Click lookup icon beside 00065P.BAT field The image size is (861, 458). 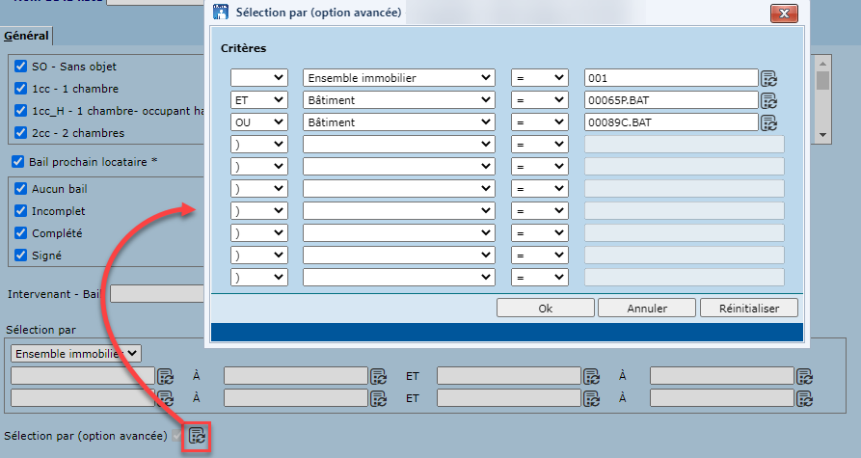click(768, 100)
